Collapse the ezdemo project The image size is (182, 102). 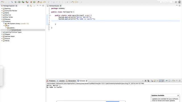tap(2, 22)
